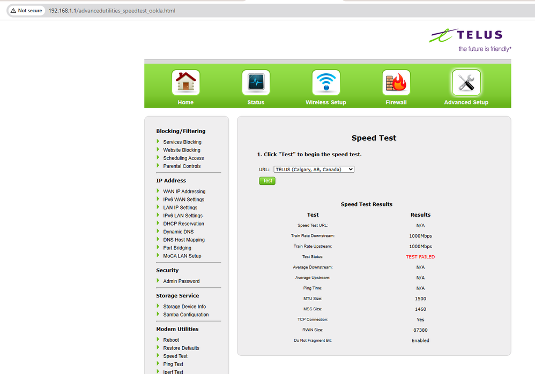The image size is (535, 374).
Task: Go to Website Blocking settings
Action: pos(182,150)
